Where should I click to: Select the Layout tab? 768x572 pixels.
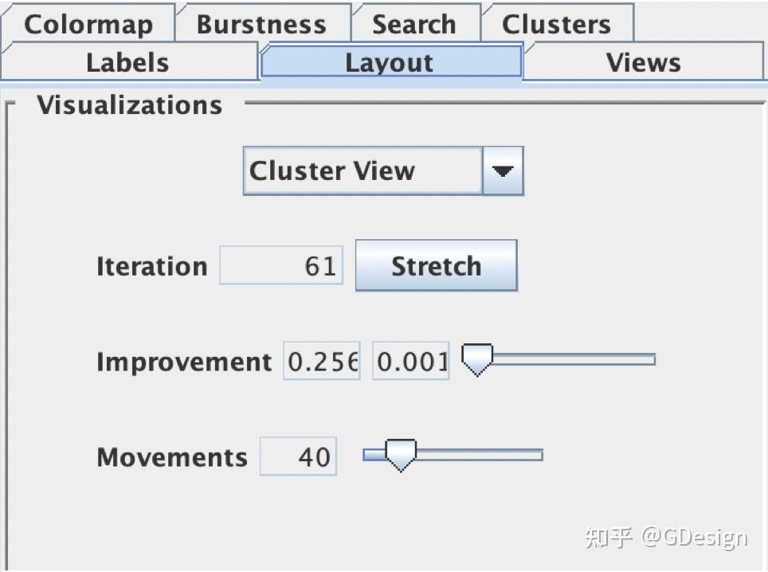tap(390, 63)
